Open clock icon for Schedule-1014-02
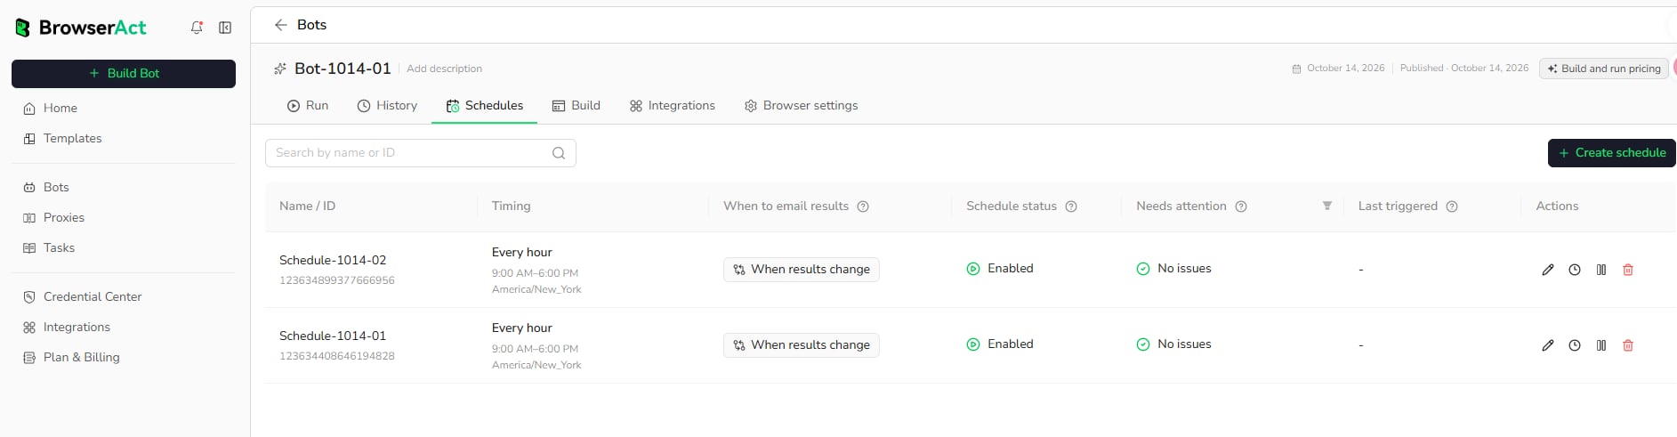 1575,270
